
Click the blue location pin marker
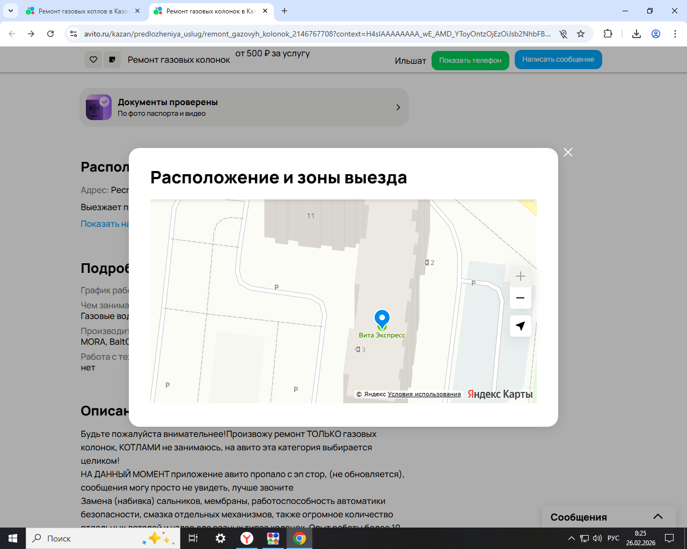(382, 319)
